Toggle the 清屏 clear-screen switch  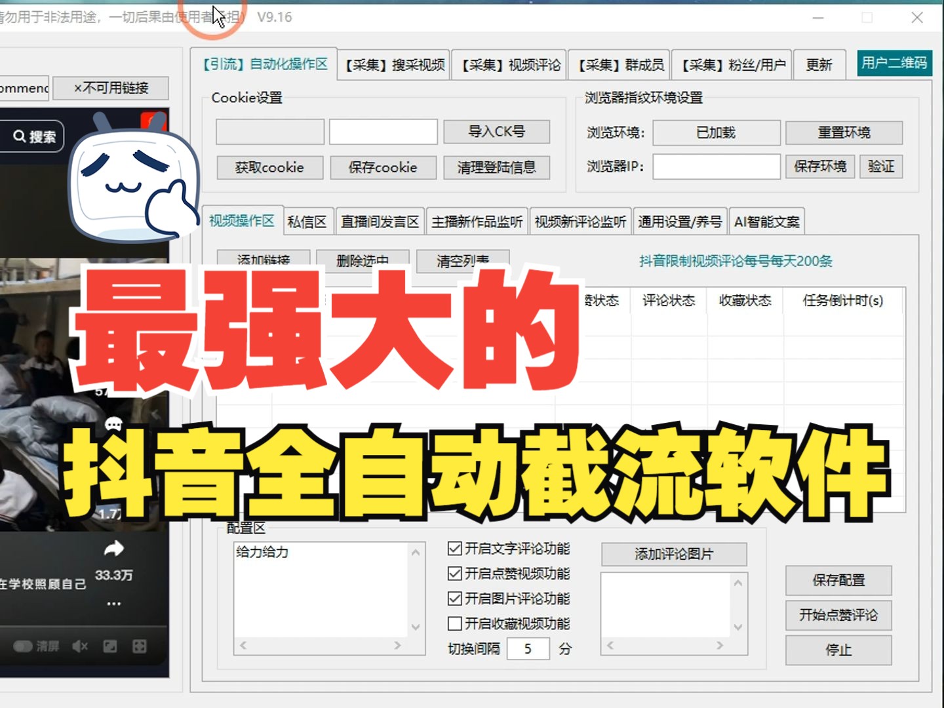[23, 646]
